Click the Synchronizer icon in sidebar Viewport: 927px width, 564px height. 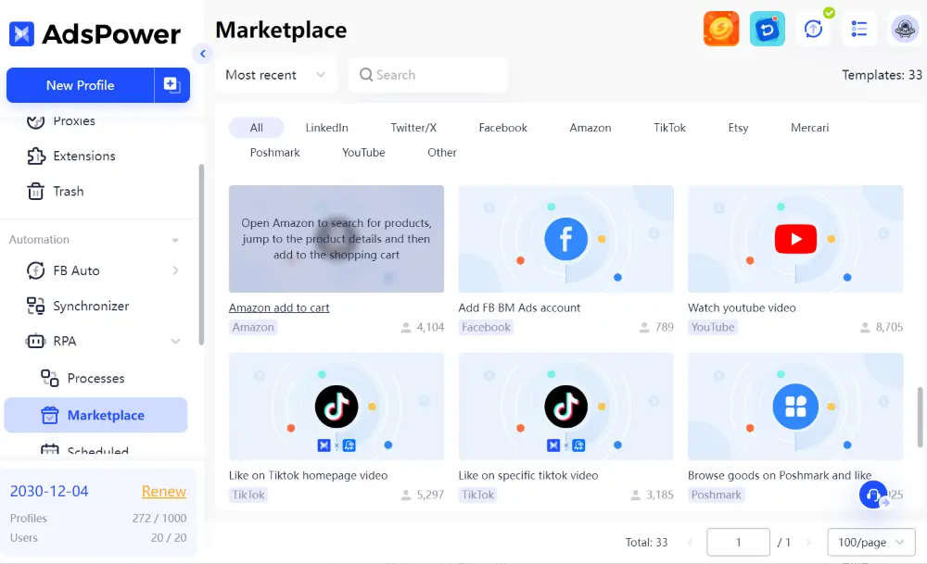click(35, 306)
